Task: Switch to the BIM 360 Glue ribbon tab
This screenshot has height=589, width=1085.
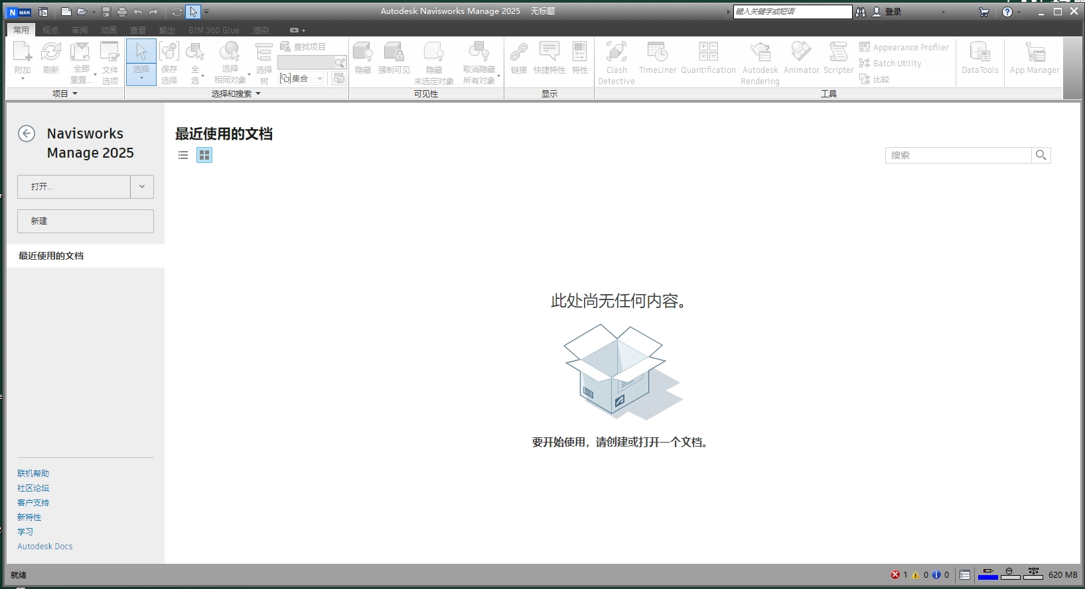Action: click(x=214, y=30)
